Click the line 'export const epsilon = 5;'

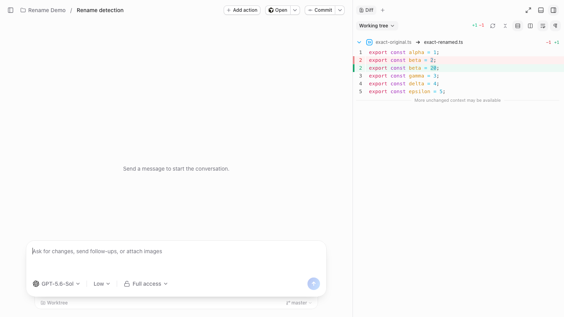pyautogui.click(x=458, y=92)
